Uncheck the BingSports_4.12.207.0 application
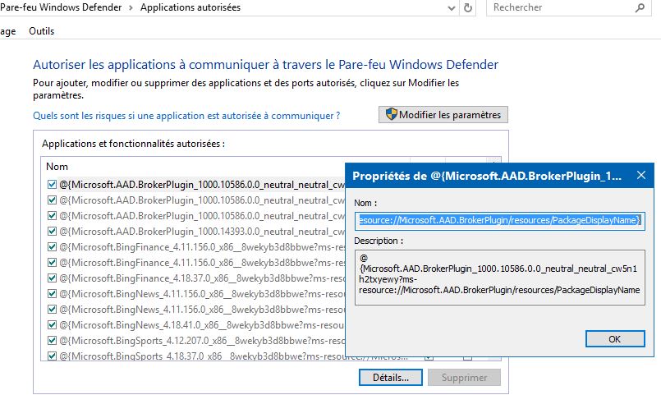 click(52, 340)
